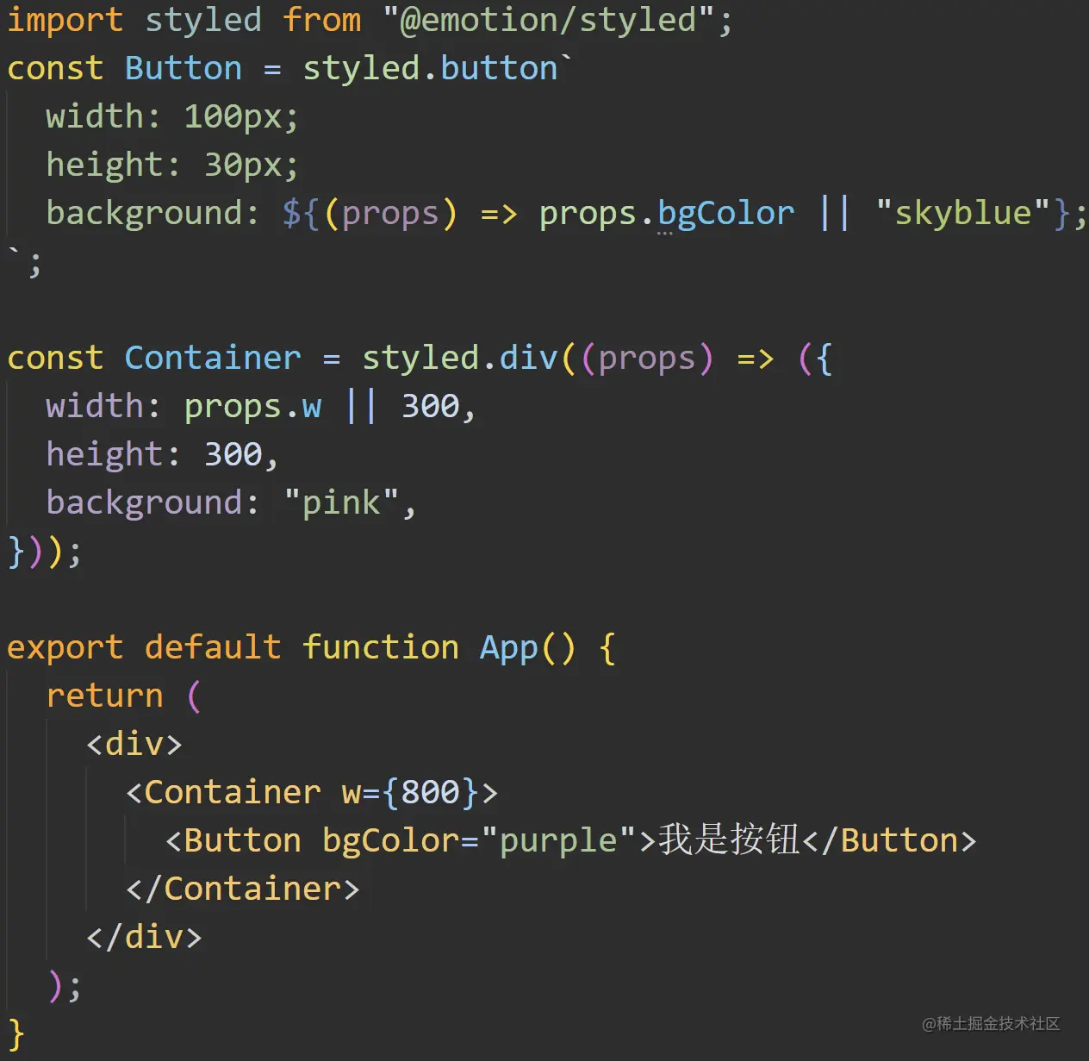Click the function keyword before App
Image resolution: width=1089 pixels, height=1061 pixels.
pos(381,647)
